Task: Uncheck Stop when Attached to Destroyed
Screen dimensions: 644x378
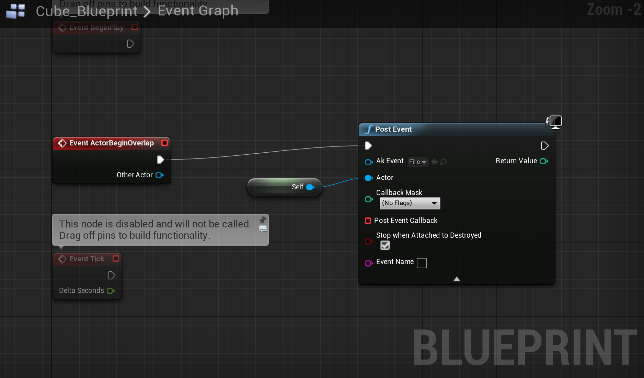Action: [x=385, y=245]
